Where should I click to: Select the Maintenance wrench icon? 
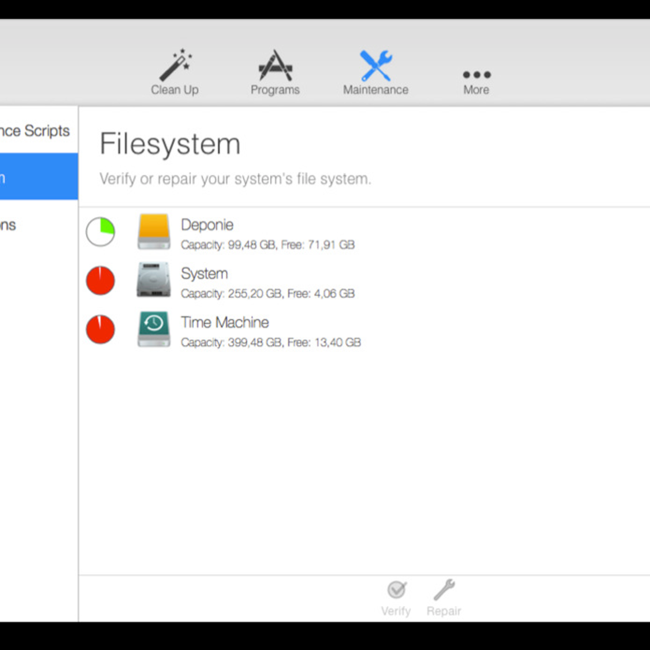[x=376, y=66]
